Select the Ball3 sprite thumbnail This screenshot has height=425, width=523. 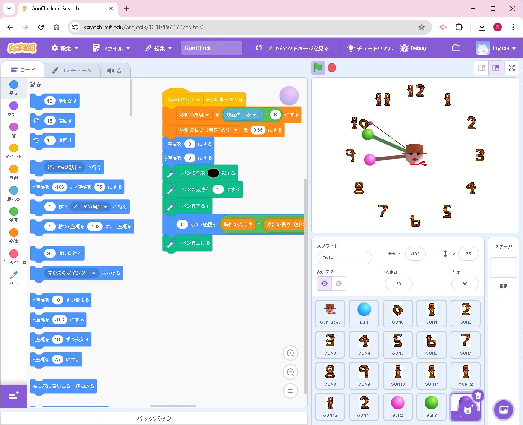click(431, 406)
